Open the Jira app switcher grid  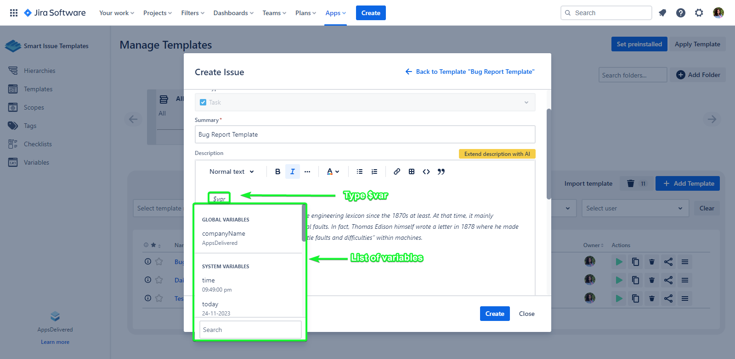(x=14, y=13)
